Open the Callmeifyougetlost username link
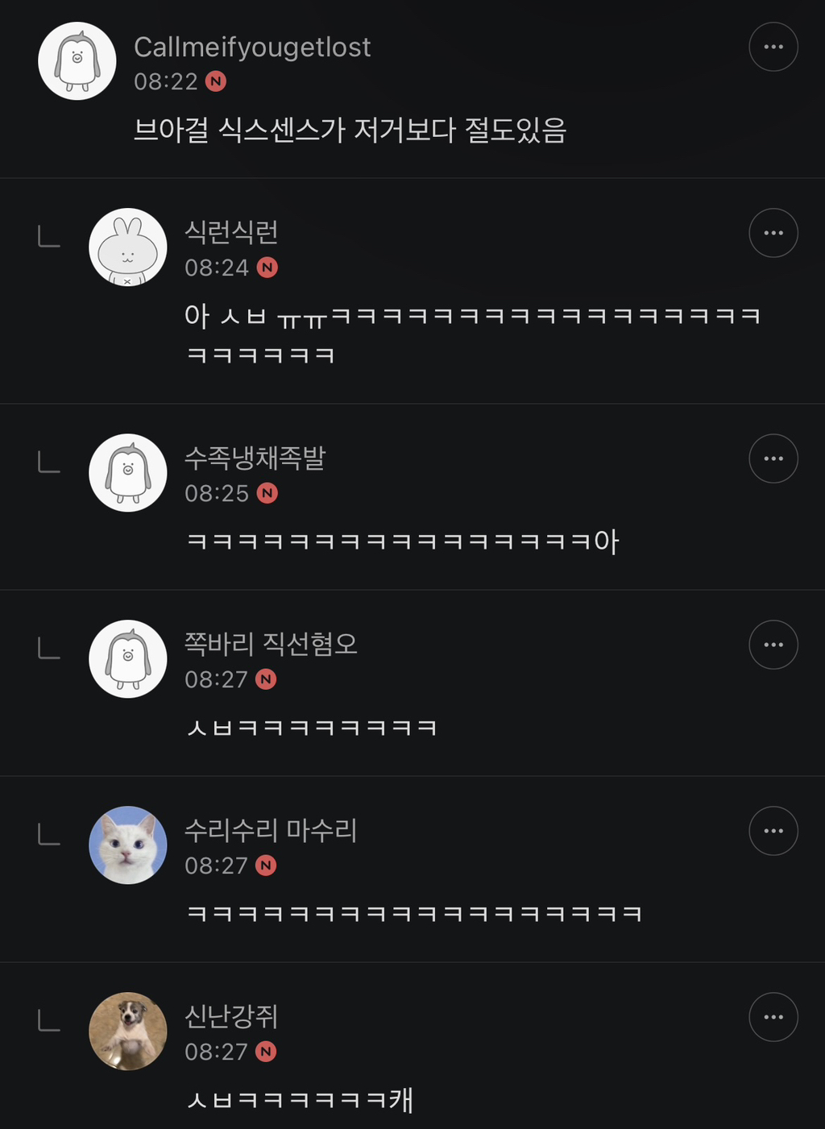Image resolution: width=825 pixels, height=1129 pixels. click(251, 48)
